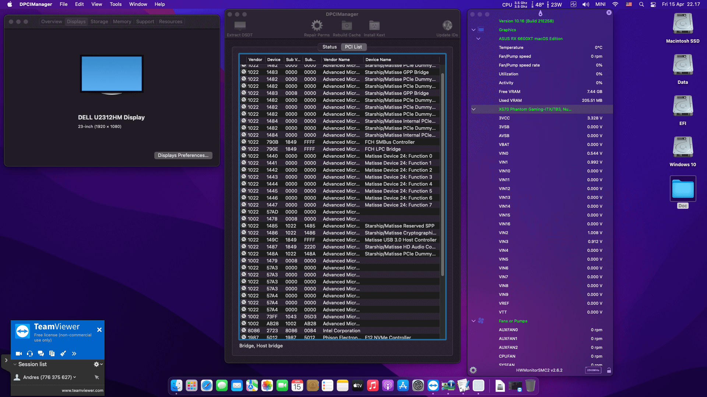Click the Displays Preferences button
Viewport: 707px width, 397px height.
tap(183, 155)
